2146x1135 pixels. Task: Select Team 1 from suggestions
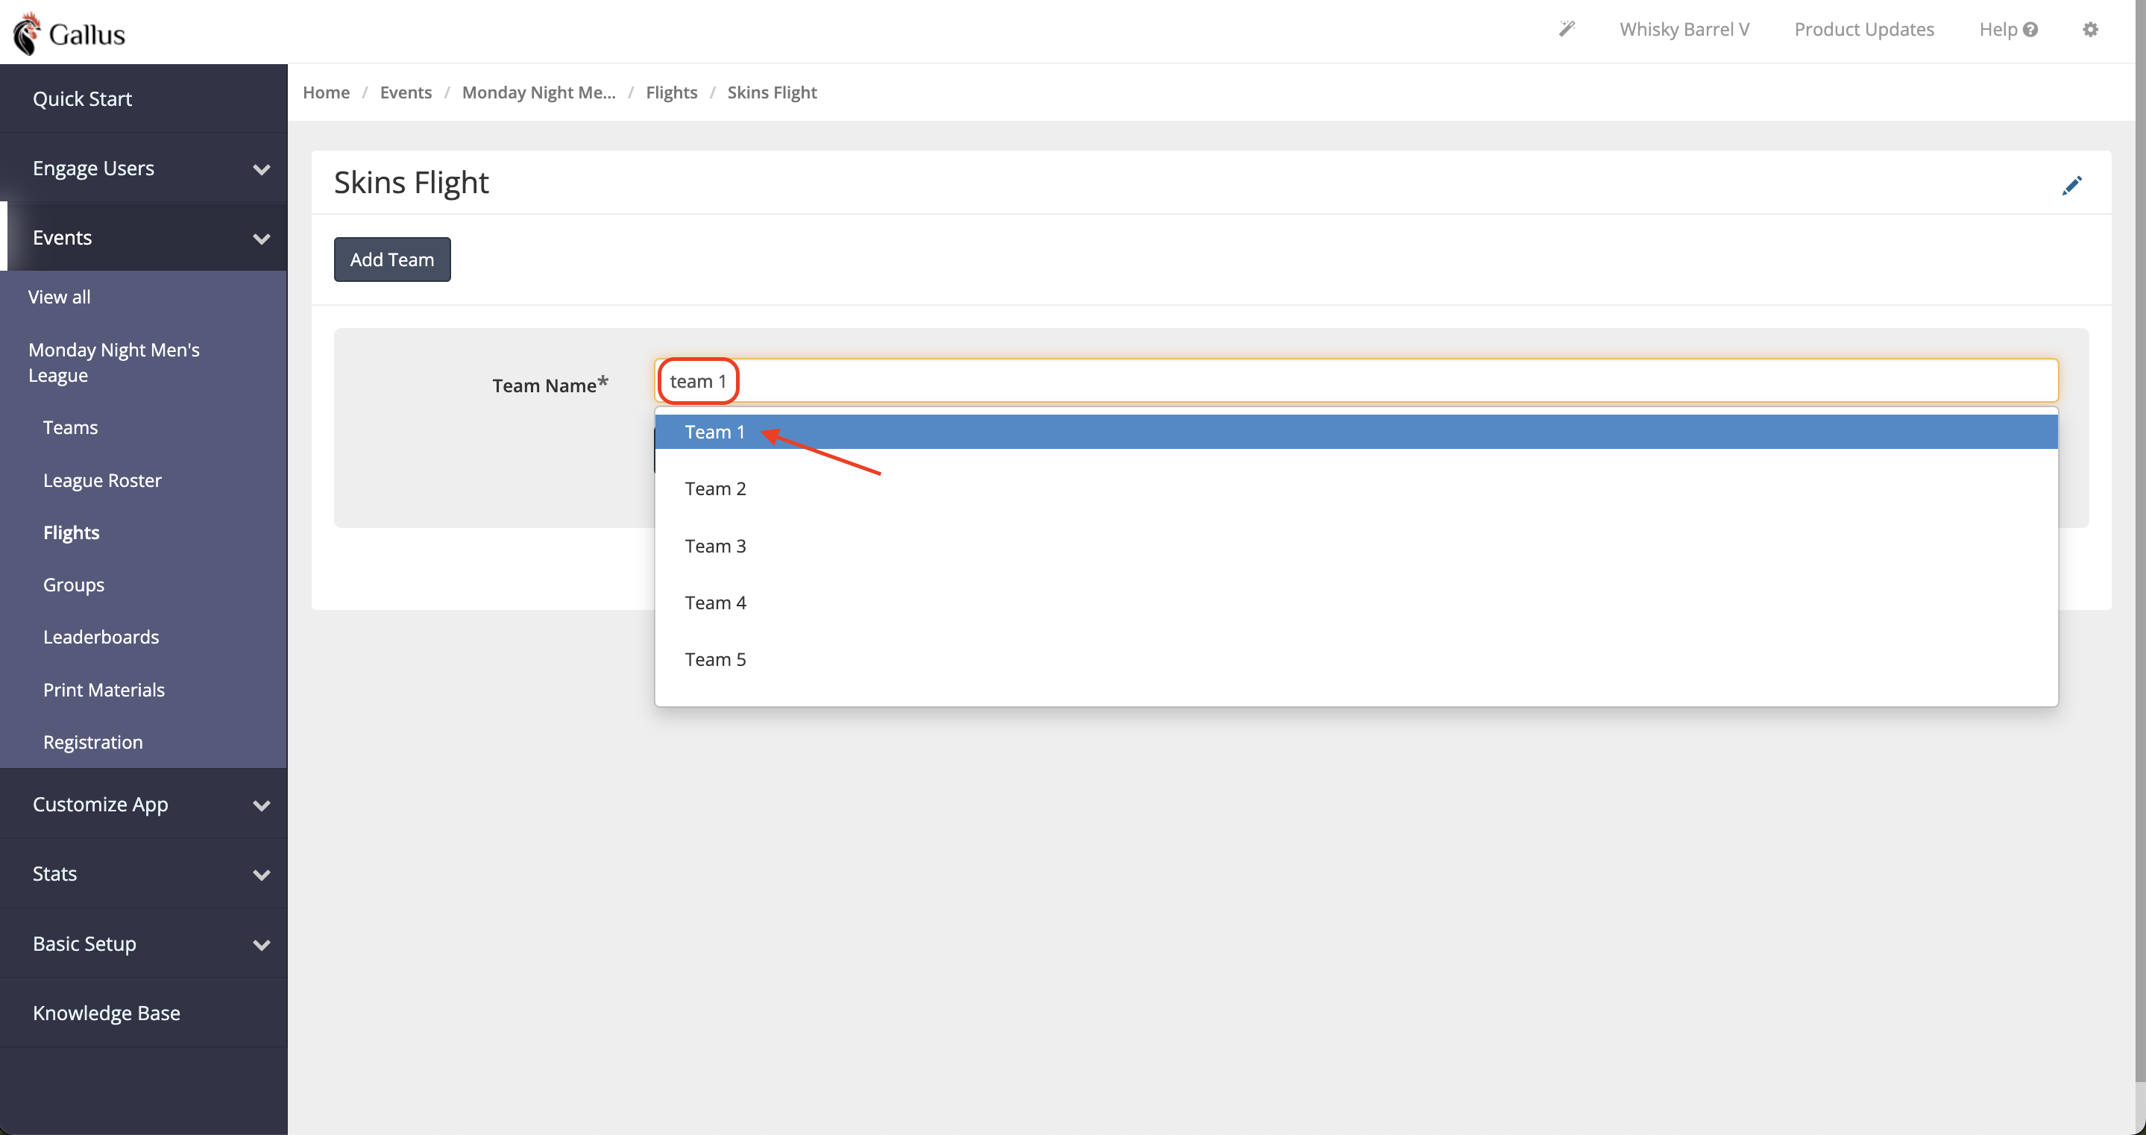click(x=1356, y=432)
